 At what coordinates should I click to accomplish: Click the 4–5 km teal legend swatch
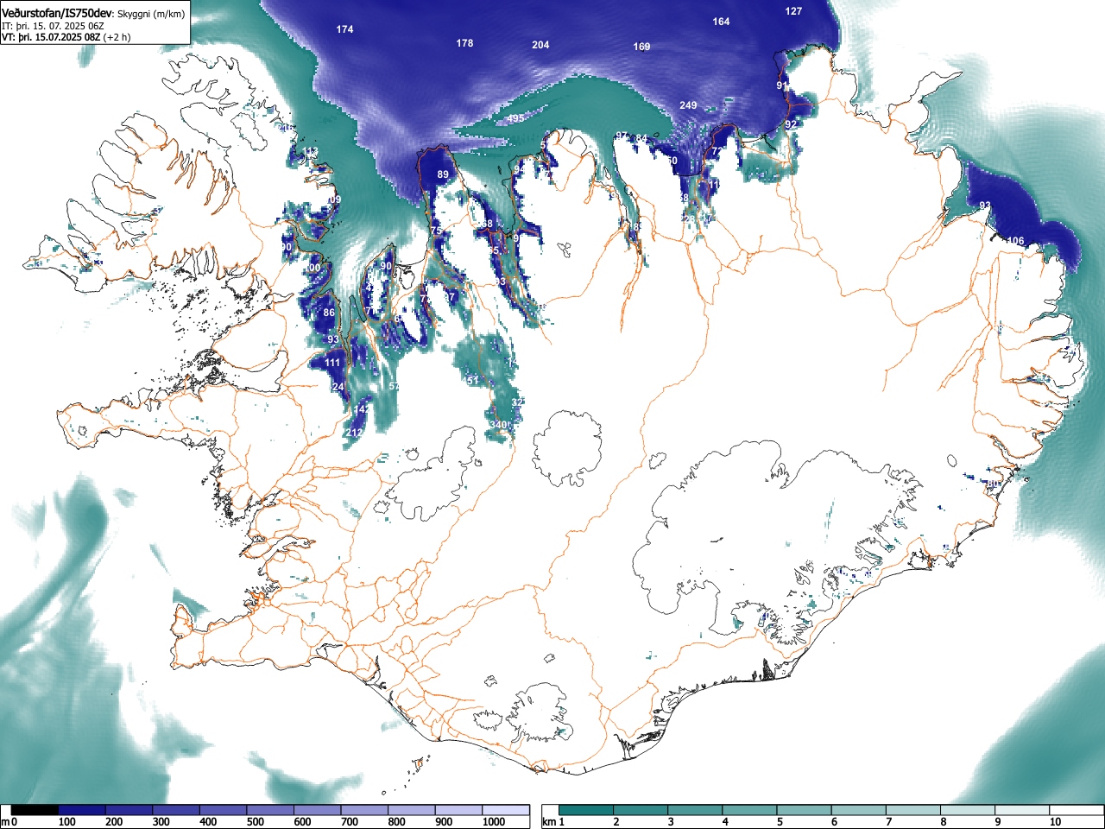(751, 810)
